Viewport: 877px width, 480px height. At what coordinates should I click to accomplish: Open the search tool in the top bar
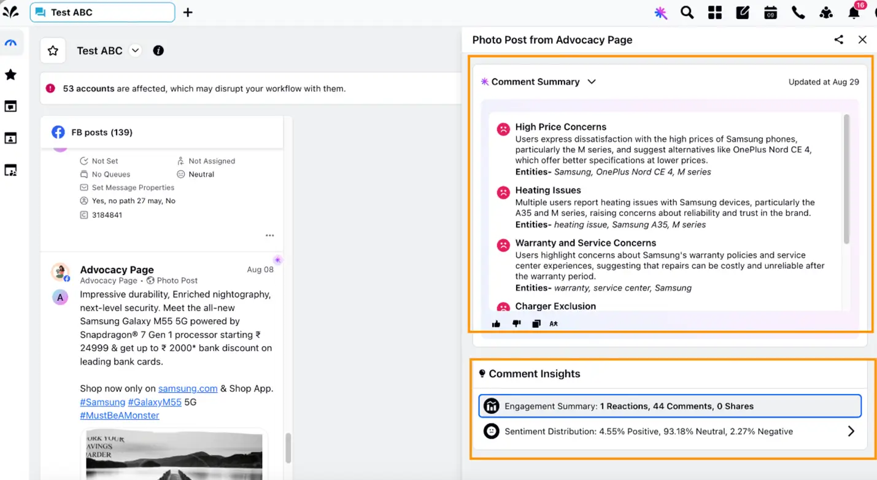(x=687, y=12)
